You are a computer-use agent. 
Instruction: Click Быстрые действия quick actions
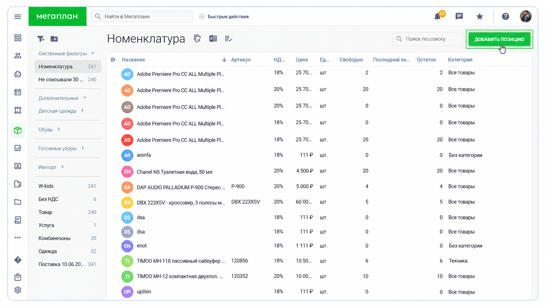[x=224, y=17]
